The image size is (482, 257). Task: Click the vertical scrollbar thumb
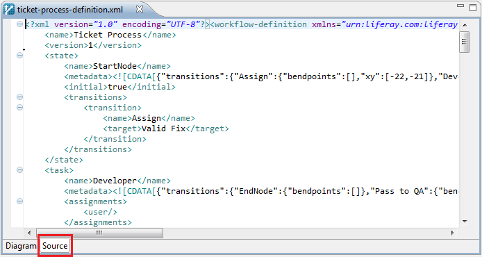pos(464,42)
